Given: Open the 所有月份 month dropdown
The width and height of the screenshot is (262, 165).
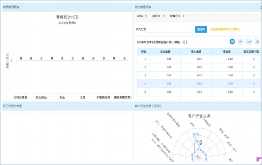Looking at the screenshot, I should pyautogui.click(x=177, y=16).
